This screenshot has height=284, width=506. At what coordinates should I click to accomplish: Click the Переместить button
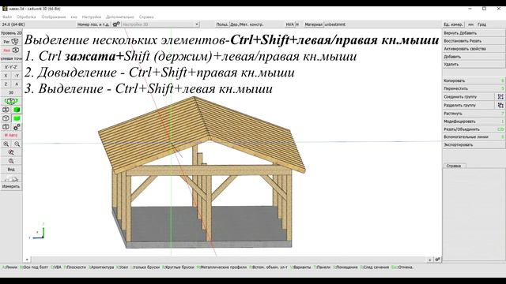(x=474, y=88)
